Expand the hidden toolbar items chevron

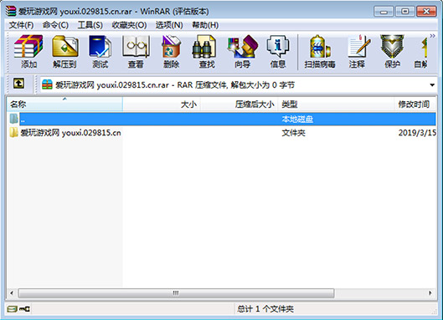click(x=432, y=36)
